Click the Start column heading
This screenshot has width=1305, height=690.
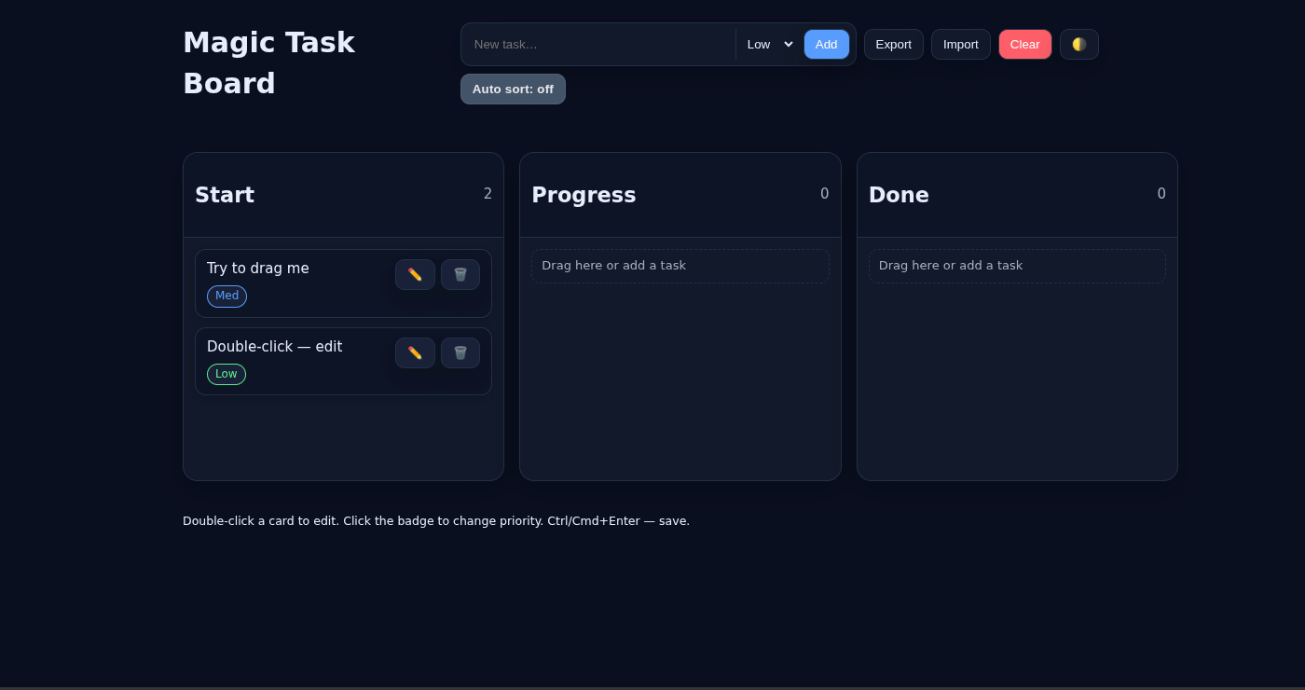[x=225, y=195]
